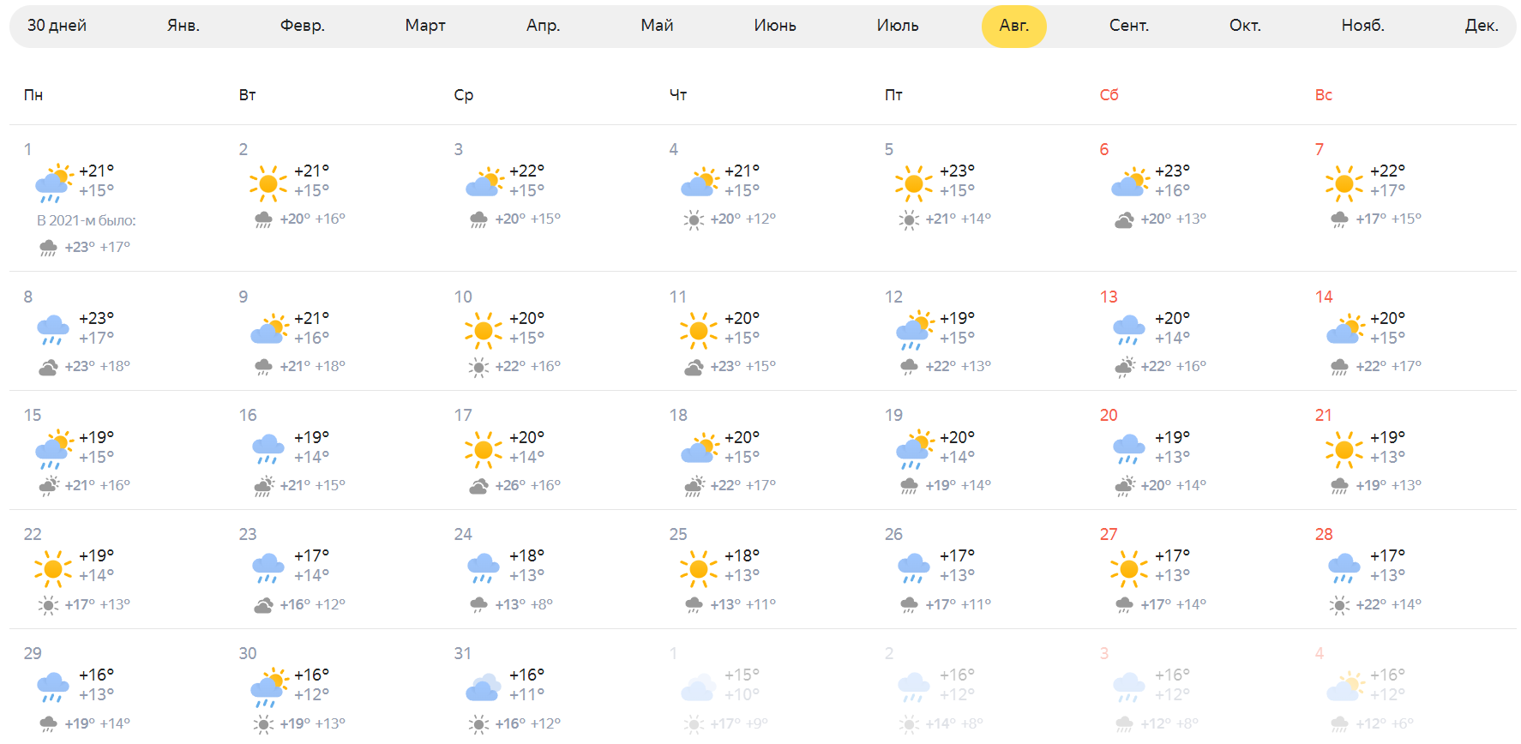Click the sun icon on August 17
Screen dimensions: 1521x744
pos(484,449)
